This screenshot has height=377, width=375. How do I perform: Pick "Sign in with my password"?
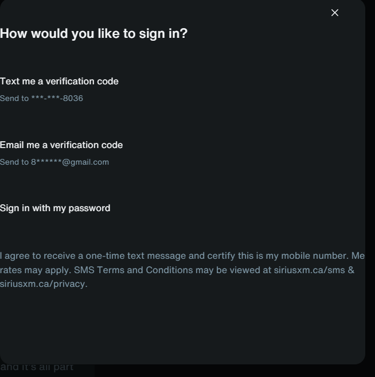55,208
